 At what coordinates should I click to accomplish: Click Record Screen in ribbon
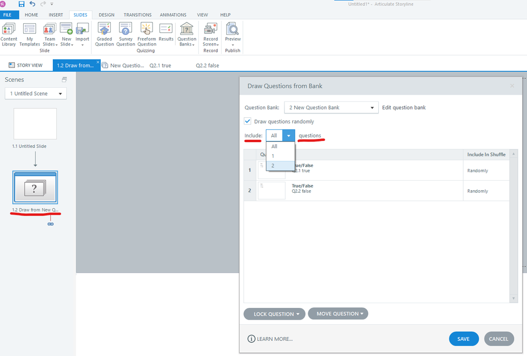pyautogui.click(x=210, y=34)
